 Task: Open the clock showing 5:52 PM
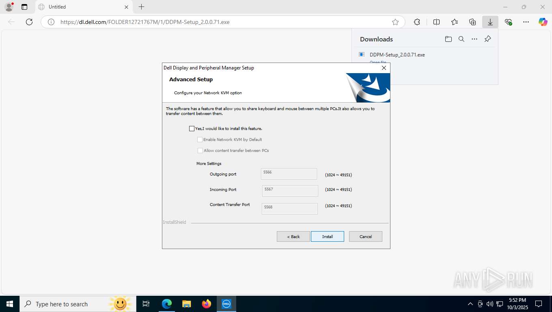coord(517,304)
